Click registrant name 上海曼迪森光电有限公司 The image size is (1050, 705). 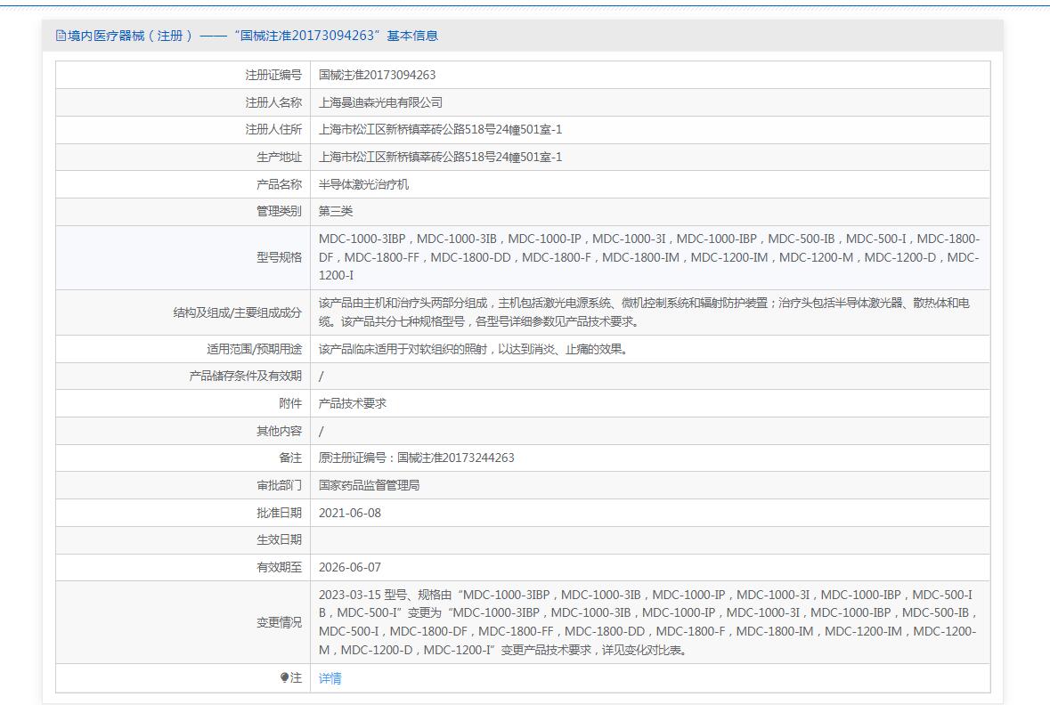[x=380, y=102]
